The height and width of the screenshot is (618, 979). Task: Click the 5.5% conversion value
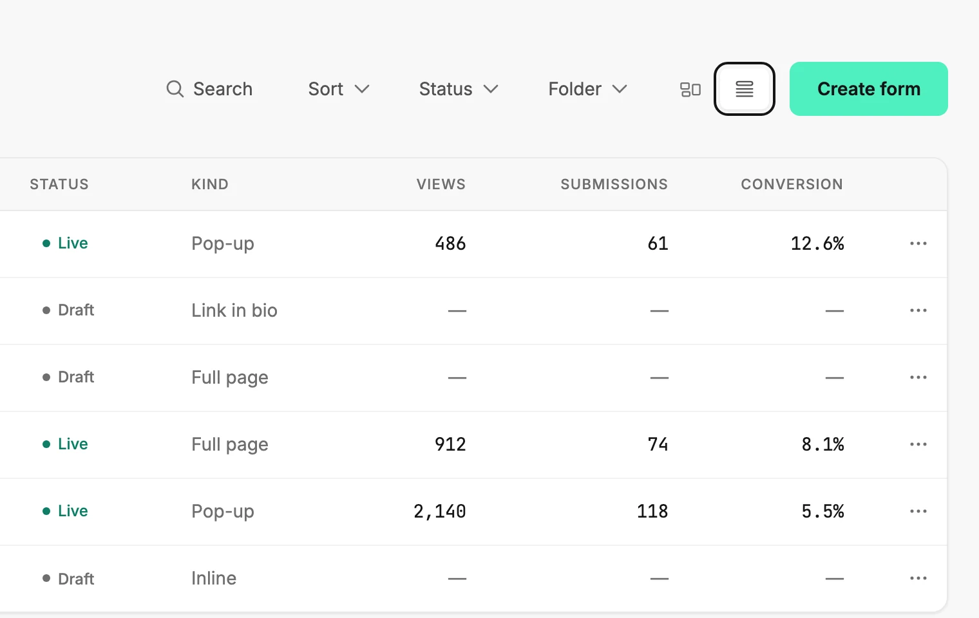(822, 511)
